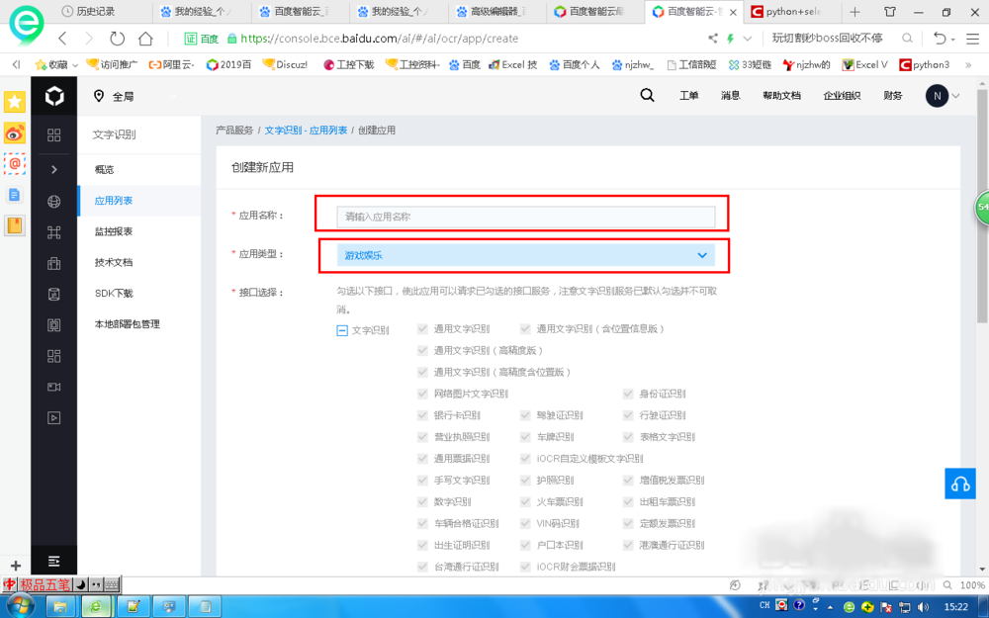
Task: Open the Weibo icon in left strip
Action: coord(15,133)
